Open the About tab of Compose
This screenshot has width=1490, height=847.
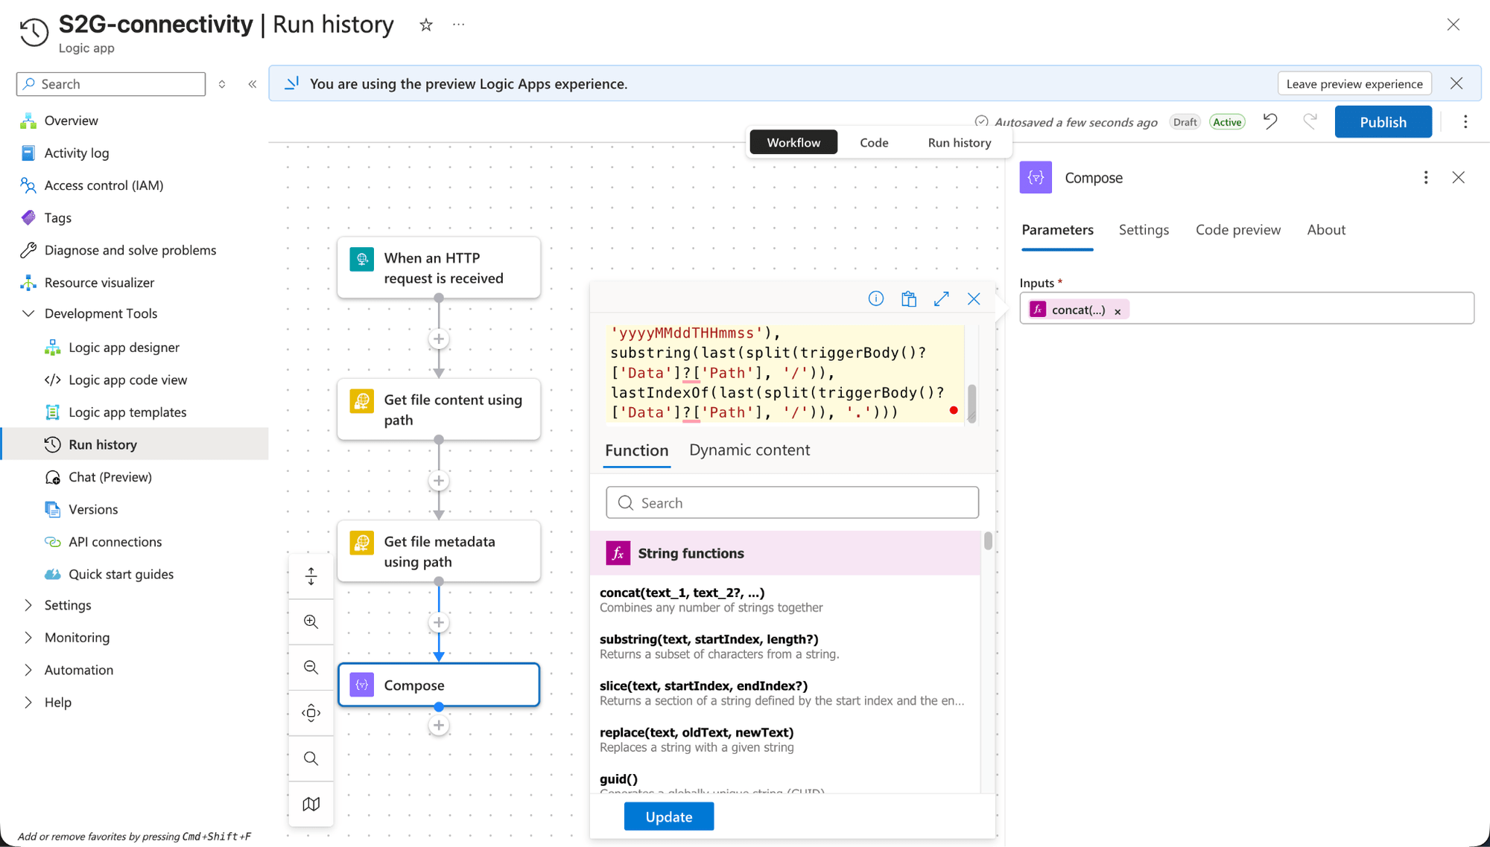tap(1326, 230)
